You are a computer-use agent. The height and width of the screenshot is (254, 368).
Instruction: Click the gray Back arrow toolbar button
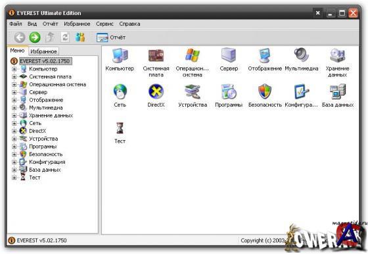pos(20,38)
